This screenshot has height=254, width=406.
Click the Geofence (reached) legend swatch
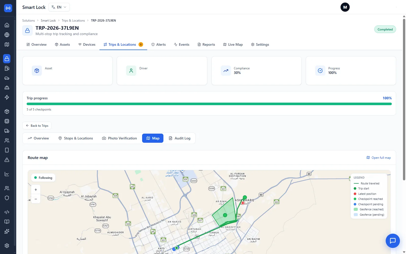356,210
